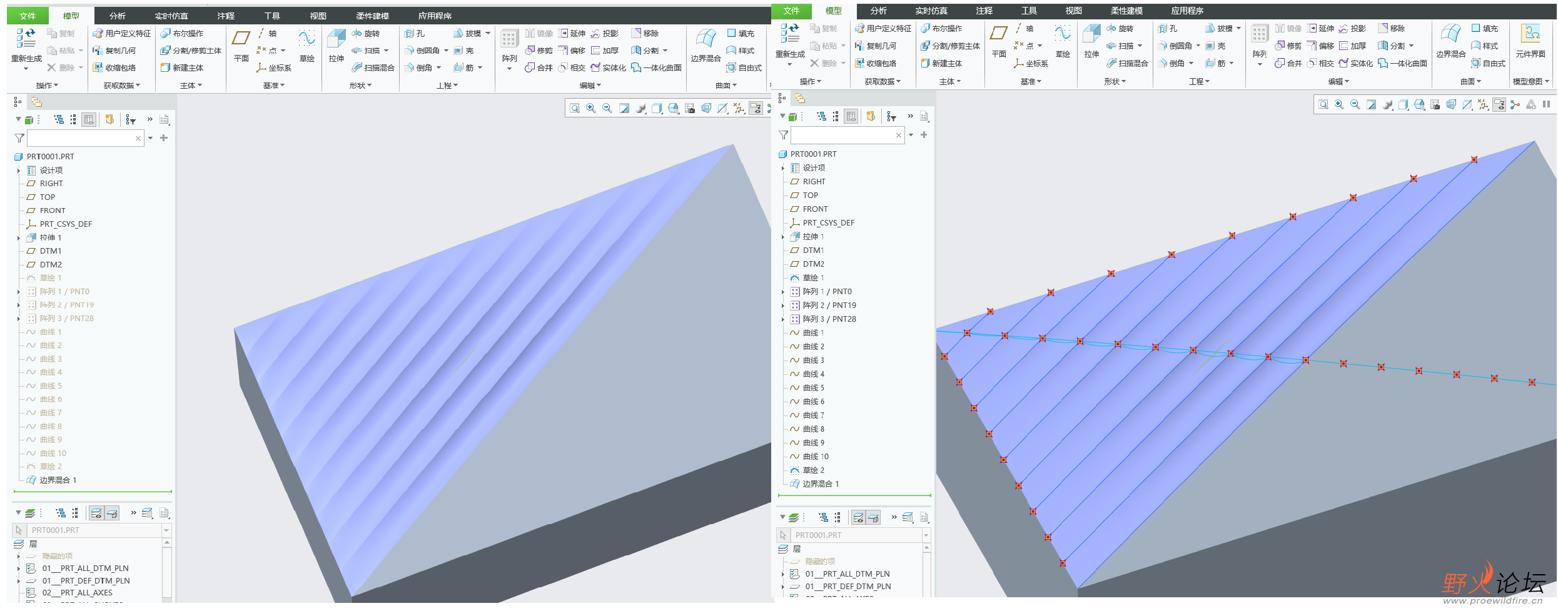This screenshot has height=611, width=1558.
Task: Expand 拉伸 1 node in left model tree
Action: click(x=18, y=238)
